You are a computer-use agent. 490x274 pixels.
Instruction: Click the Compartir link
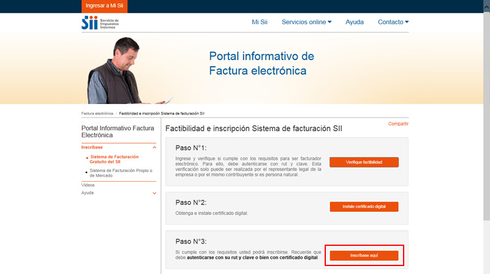coord(398,124)
